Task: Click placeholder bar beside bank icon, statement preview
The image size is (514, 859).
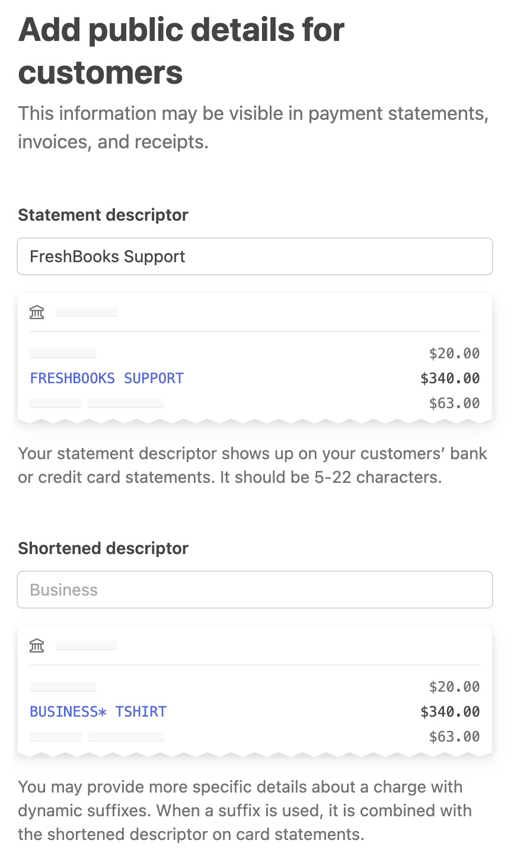Action: [x=87, y=312]
